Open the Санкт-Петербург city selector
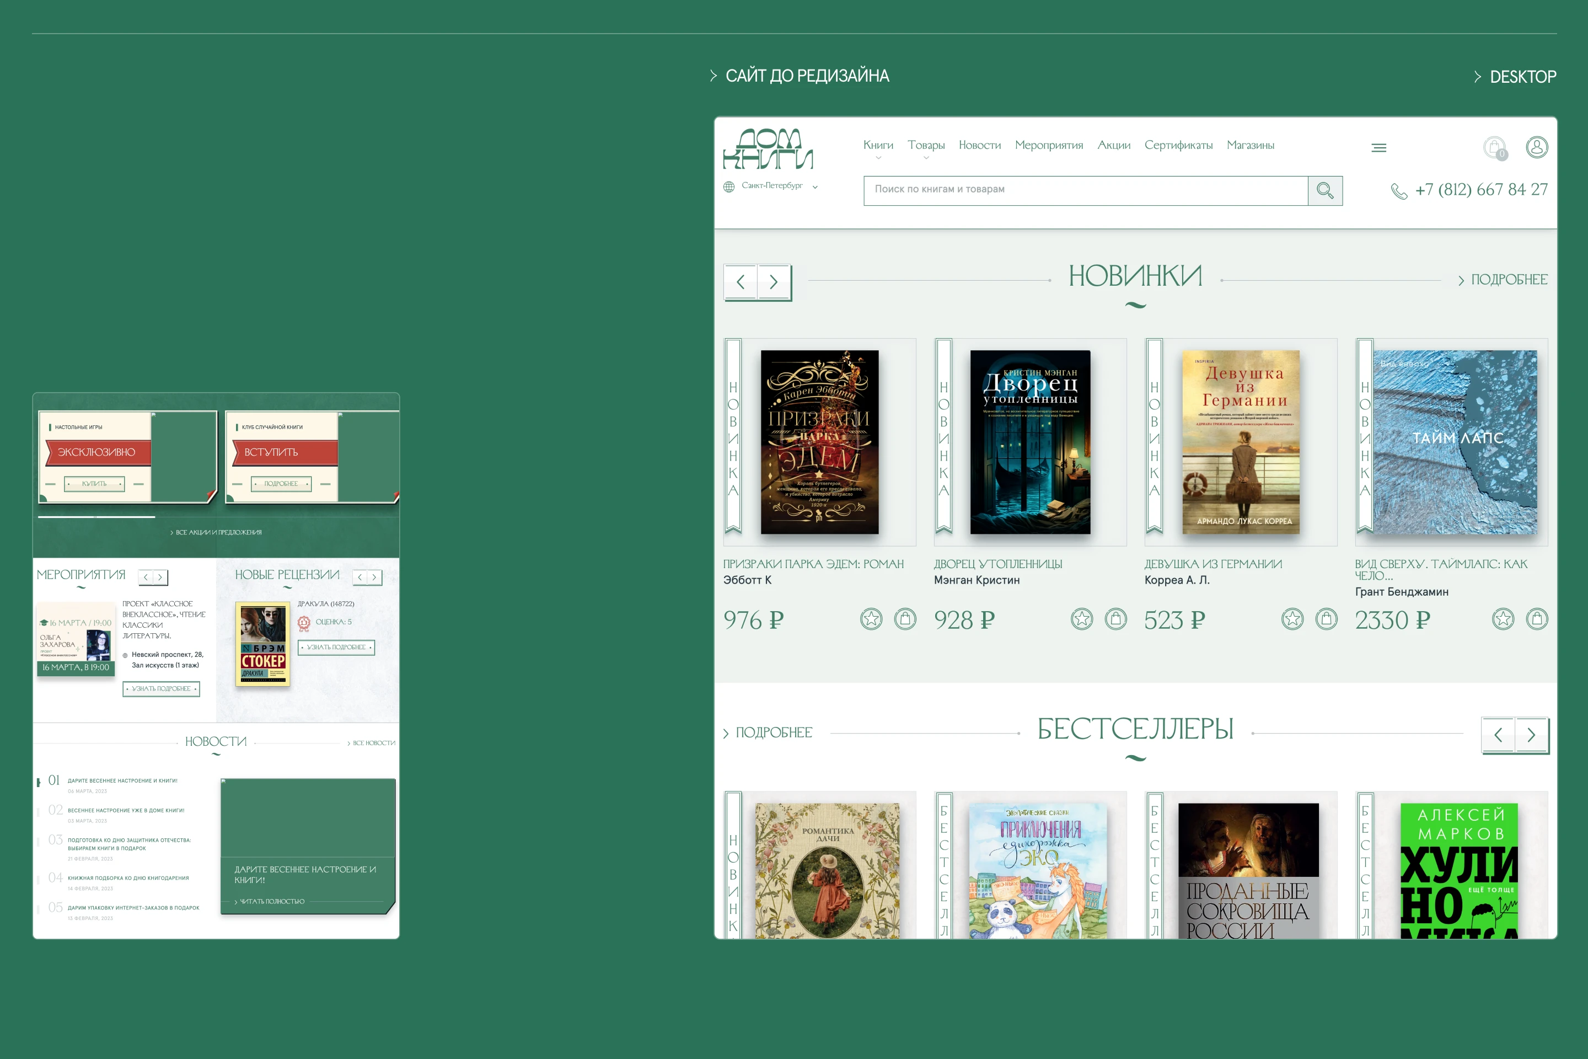 coord(770,186)
